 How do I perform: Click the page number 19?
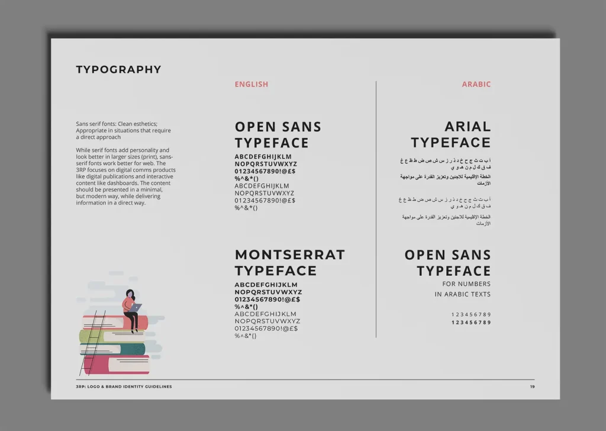point(532,387)
